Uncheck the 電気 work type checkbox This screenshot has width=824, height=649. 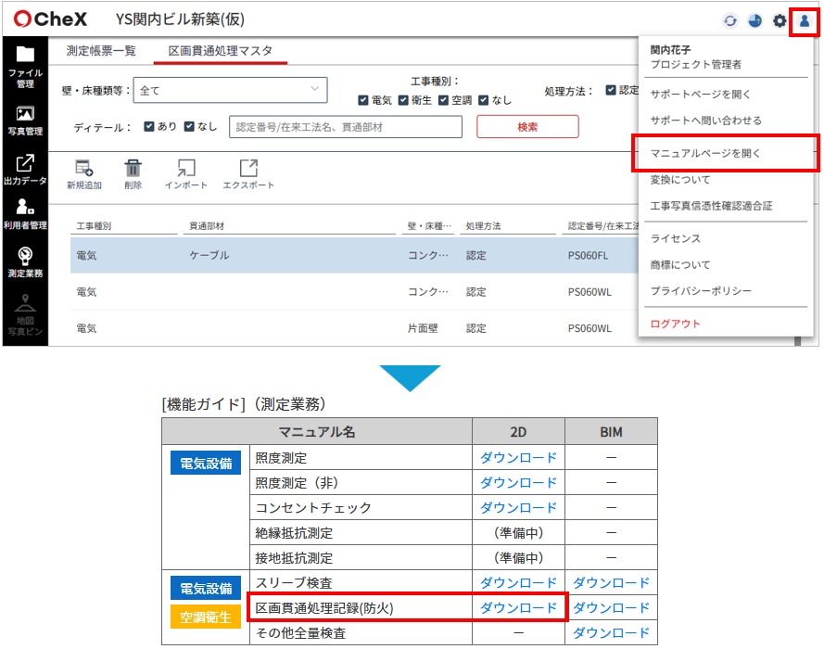pyautogui.click(x=364, y=100)
